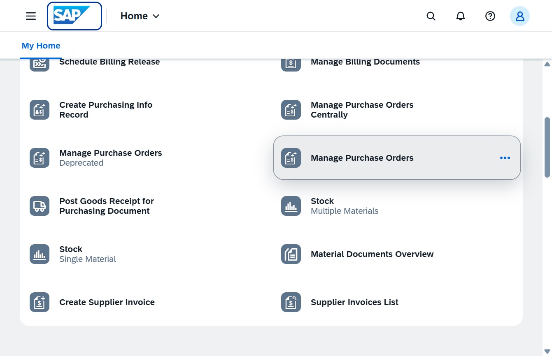Open more options on Manage Purchase Orders tile
The width and height of the screenshot is (552, 356).
point(505,158)
